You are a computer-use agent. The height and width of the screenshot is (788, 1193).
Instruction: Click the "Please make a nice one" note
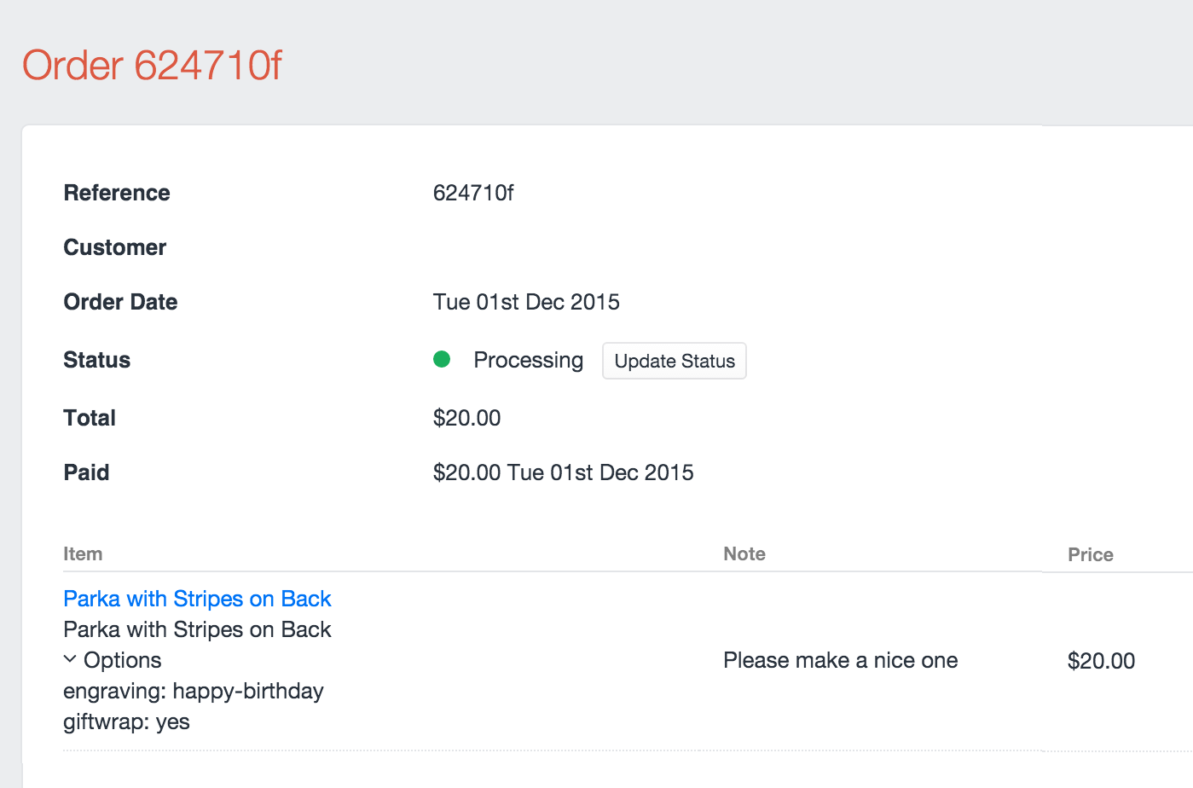840,660
